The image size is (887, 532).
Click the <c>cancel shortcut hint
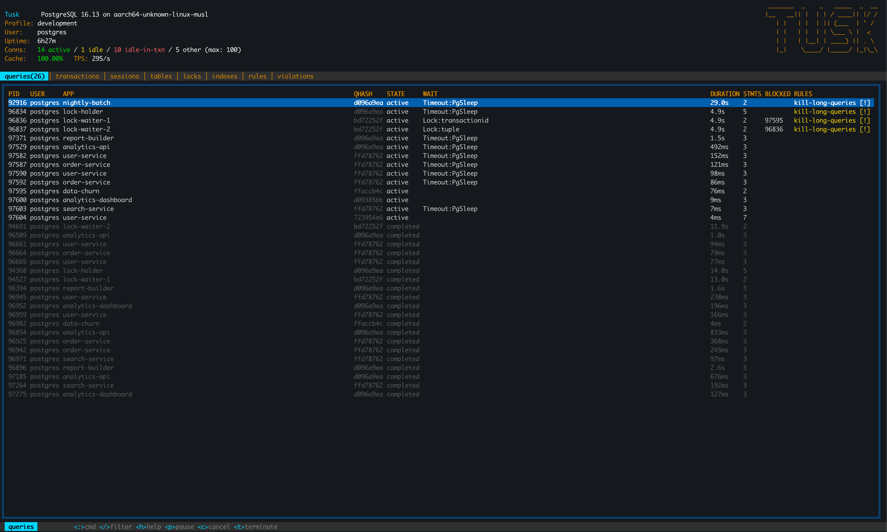(x=214, y=527)
